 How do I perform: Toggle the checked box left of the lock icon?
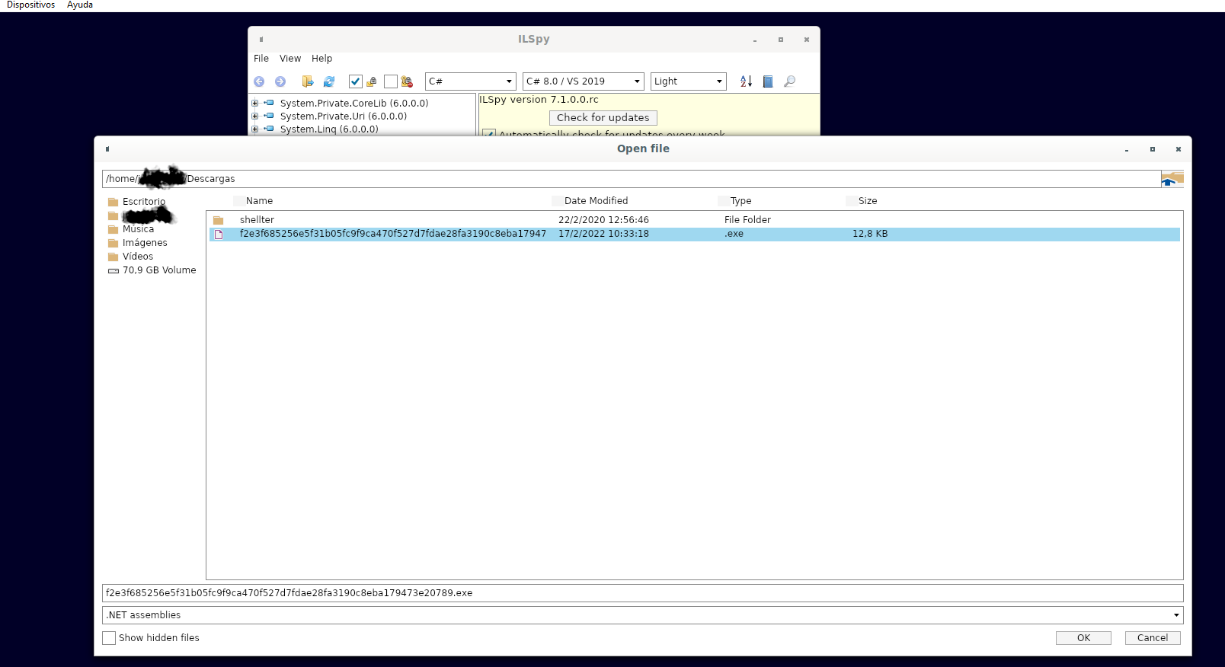355,81
